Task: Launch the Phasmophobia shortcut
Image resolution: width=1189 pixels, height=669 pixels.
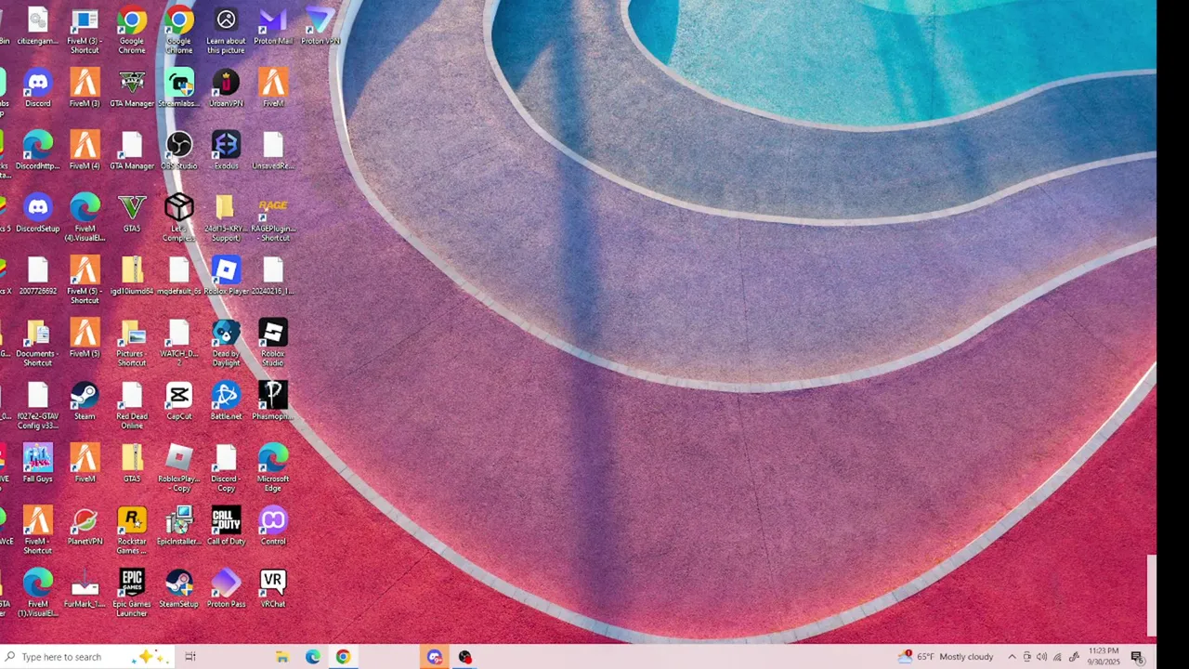Action: (273, 400)
